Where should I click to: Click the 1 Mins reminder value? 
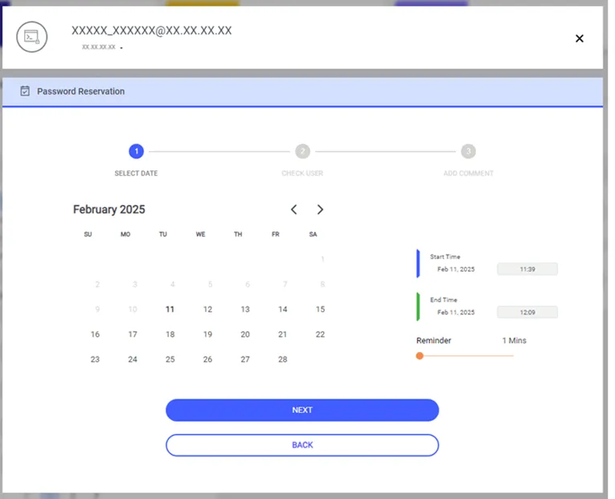pos(515,340)
